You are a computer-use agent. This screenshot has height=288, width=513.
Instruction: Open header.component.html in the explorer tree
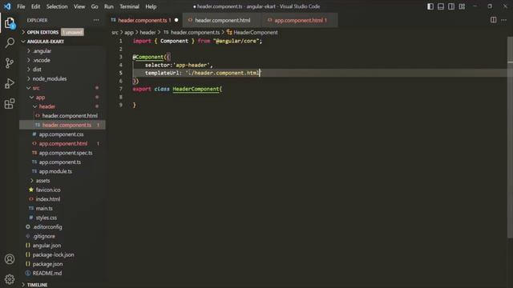[x=70, y=115]
